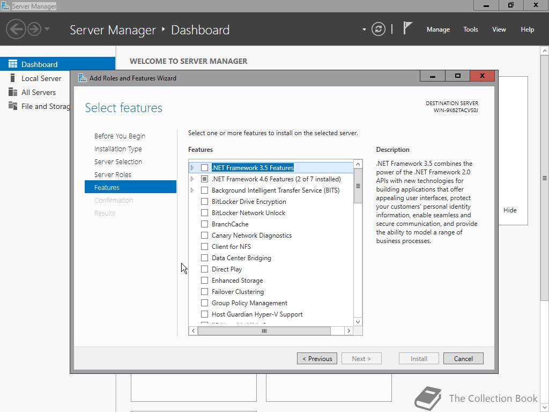549x412 pixels.
Task: Go to Before You Begin step
Action: [x=120, y=136]
